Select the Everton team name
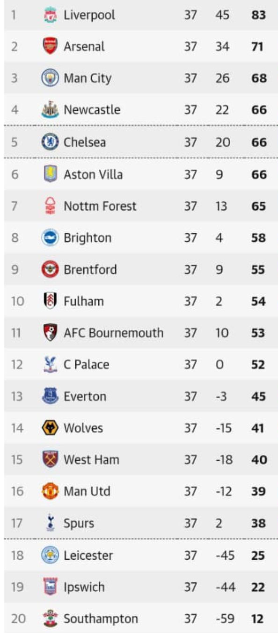278x633 pixels. [85, 396]
